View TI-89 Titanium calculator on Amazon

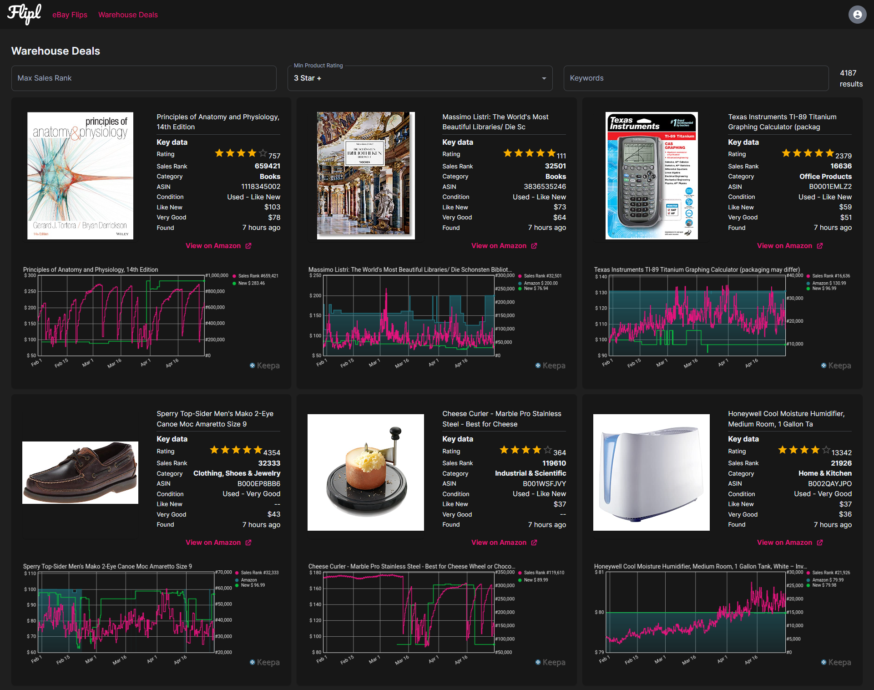(x=784, y=246)
